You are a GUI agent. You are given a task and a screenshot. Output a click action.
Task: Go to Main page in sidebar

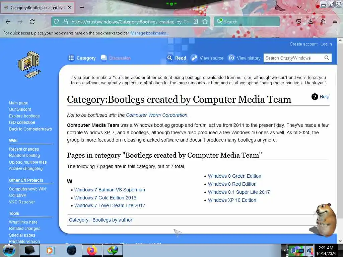pyautogui.click(x=19, y=103)
